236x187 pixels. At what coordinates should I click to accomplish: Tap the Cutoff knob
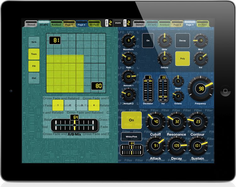coord(155,121)
